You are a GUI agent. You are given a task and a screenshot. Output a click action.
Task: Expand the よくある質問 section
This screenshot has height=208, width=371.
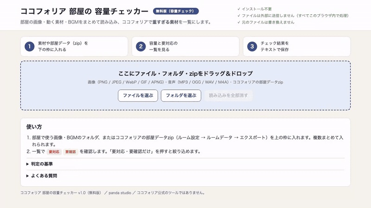42,176
